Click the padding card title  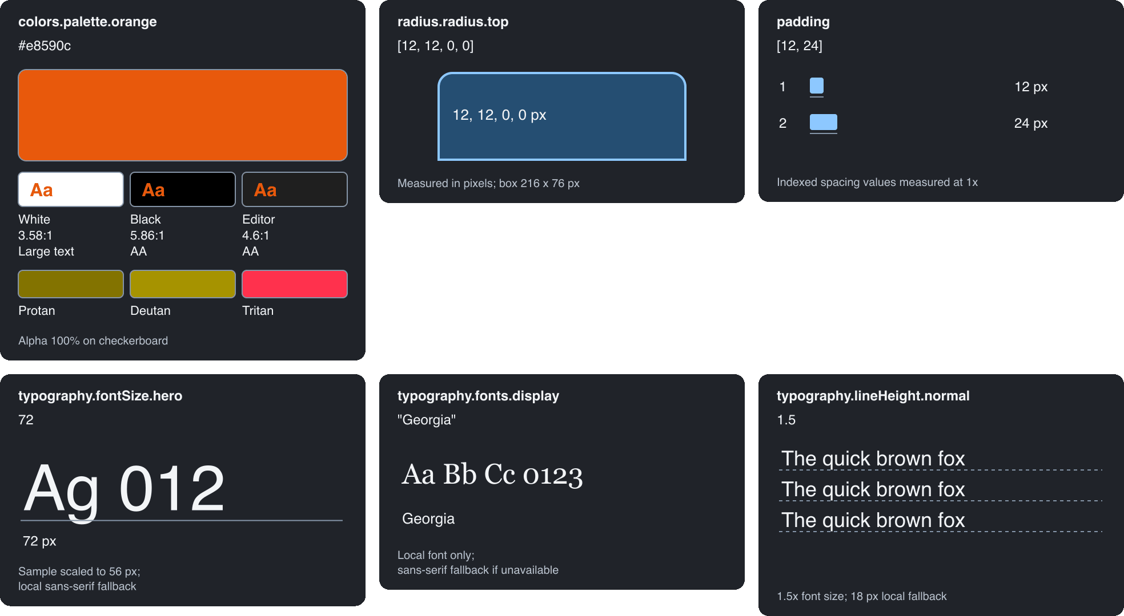(803, 22)
